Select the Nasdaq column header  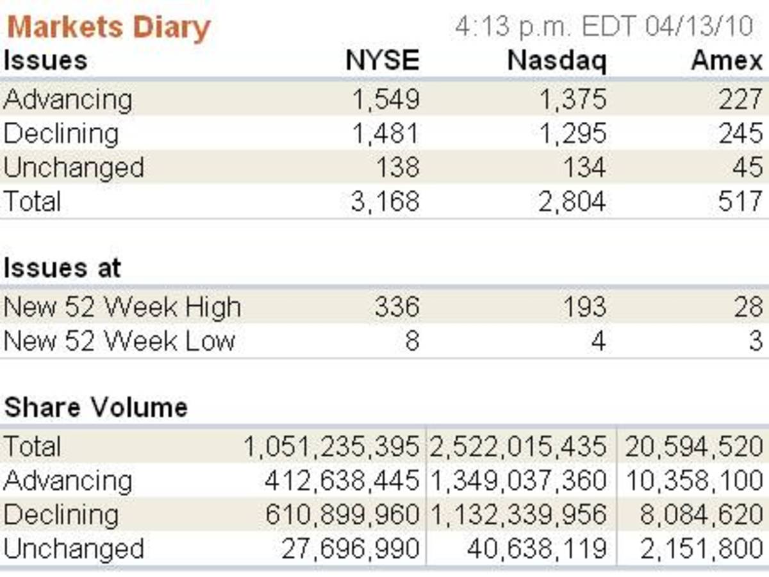[556, 61]
